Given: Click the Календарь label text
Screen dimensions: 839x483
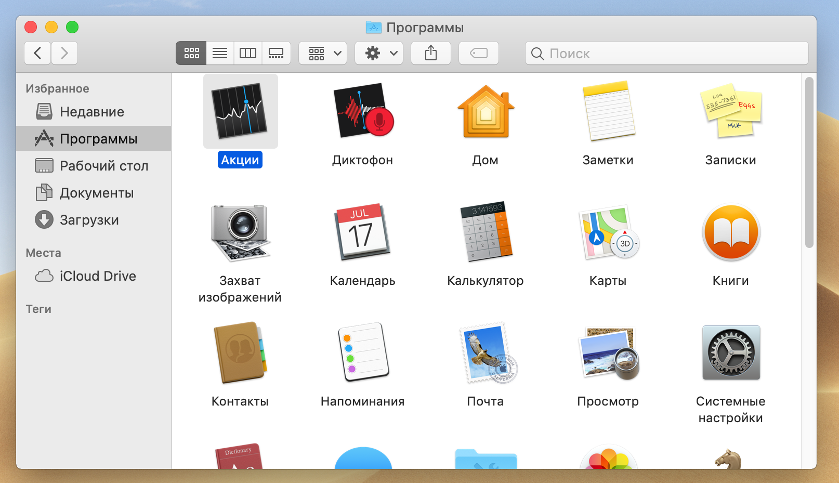Looking at the screenshot, I should (x=363, y=281).
